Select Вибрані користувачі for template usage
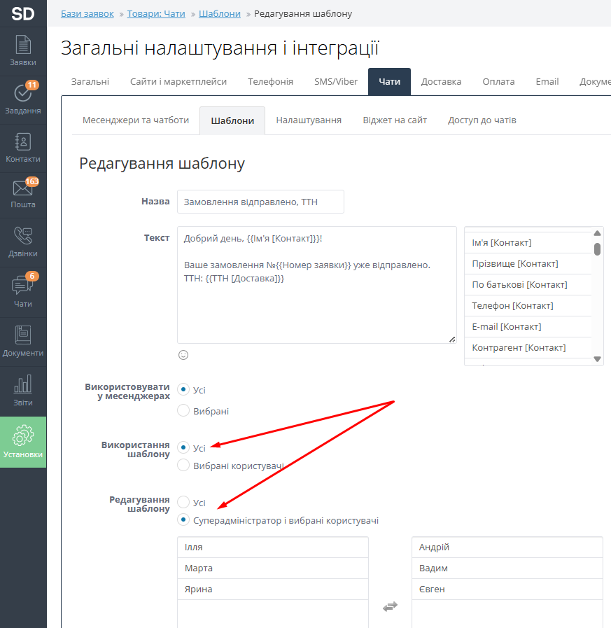This screenshot has width=611, height=628. click(x=183, y=466)
